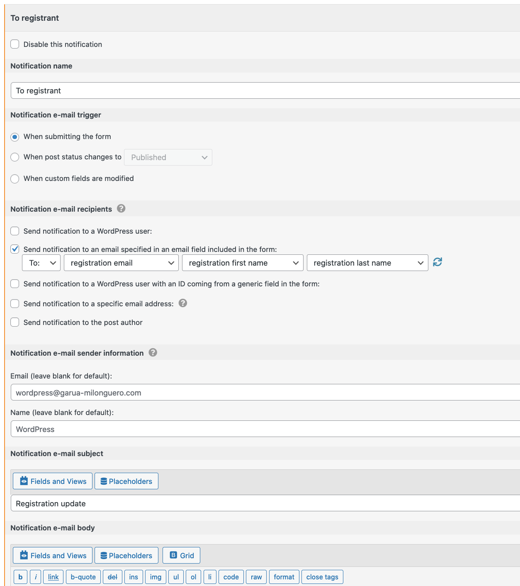Uncheck sending to email field in the form
520x586 pixels.
pyautogui.click(x=15, y=249)
